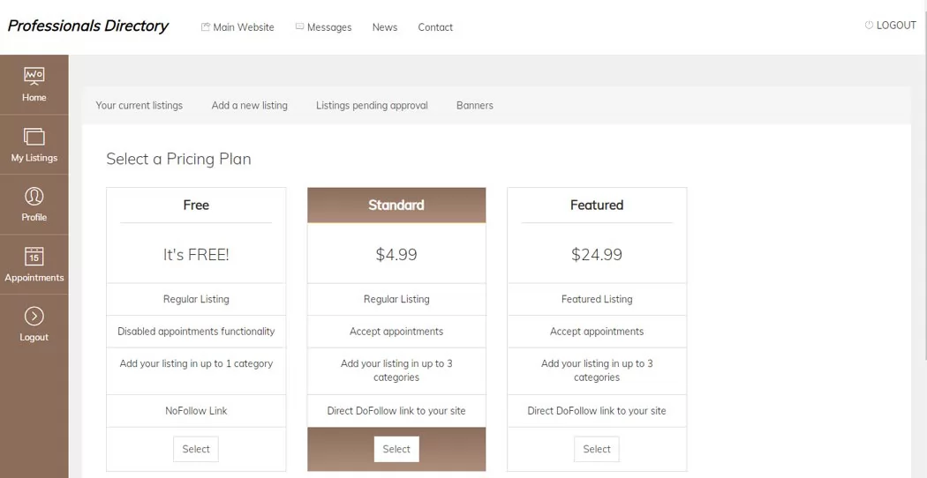This screenshot has width=927, height=478.
Task: Click the LOGOUT text in the header
Action: point(896,26)
